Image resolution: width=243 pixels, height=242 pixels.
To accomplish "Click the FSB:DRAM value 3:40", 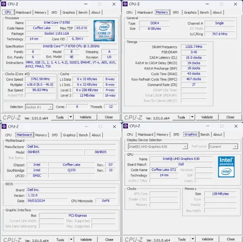I will (x=194, y=52).
